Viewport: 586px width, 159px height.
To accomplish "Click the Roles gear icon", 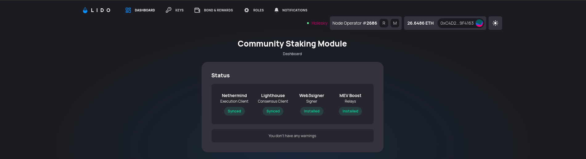I will coord(247,10).
